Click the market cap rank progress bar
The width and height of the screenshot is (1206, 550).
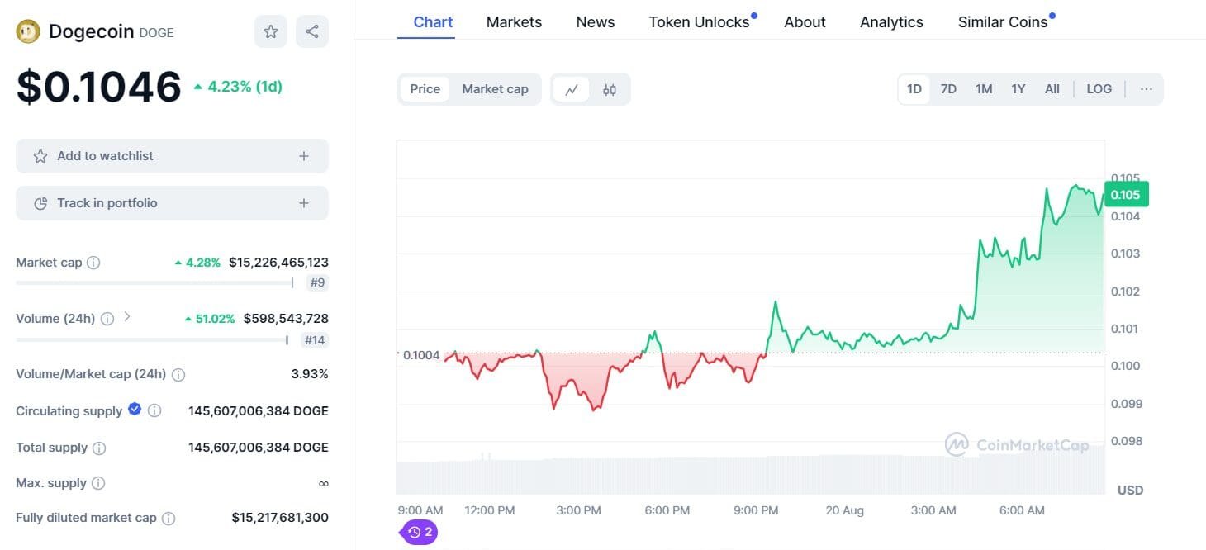[153, 283]
